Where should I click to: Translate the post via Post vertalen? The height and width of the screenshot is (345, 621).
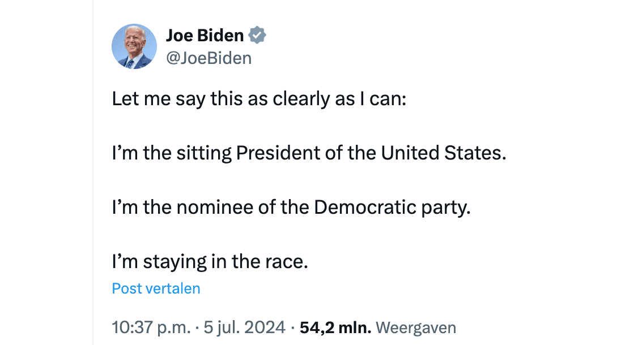coord(156,288)
